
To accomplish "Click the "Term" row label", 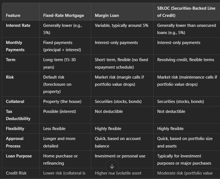I will pyautogui.click(x=11, y=60).
